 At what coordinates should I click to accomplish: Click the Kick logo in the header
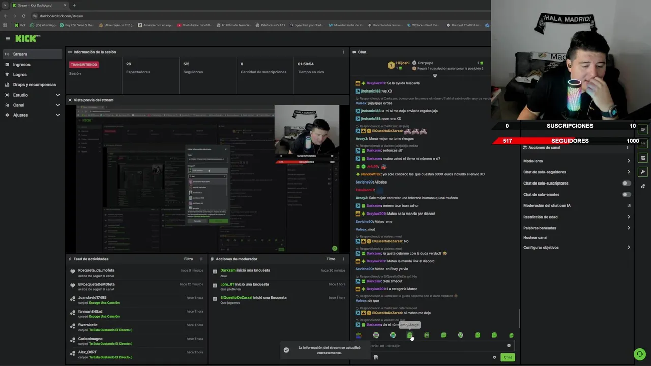coord(27,39)
